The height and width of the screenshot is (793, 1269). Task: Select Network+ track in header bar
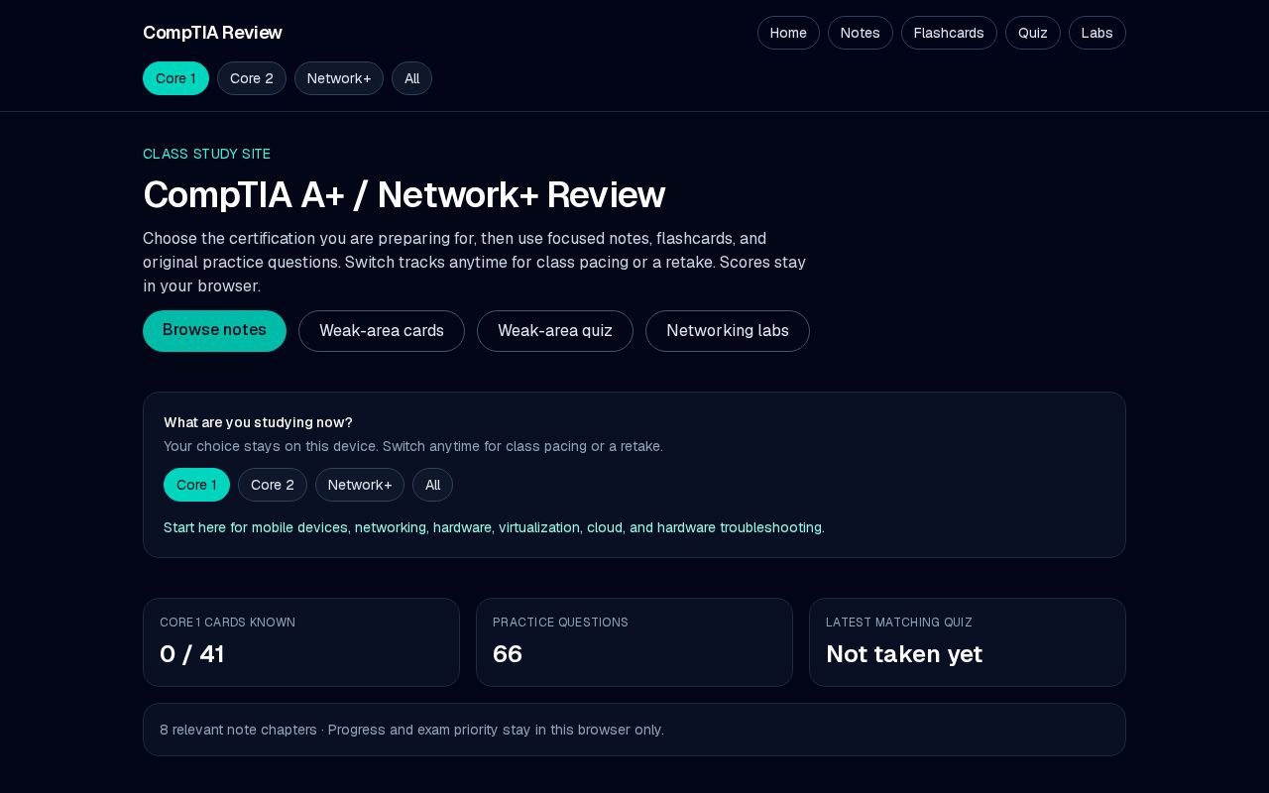click(339, 78)
